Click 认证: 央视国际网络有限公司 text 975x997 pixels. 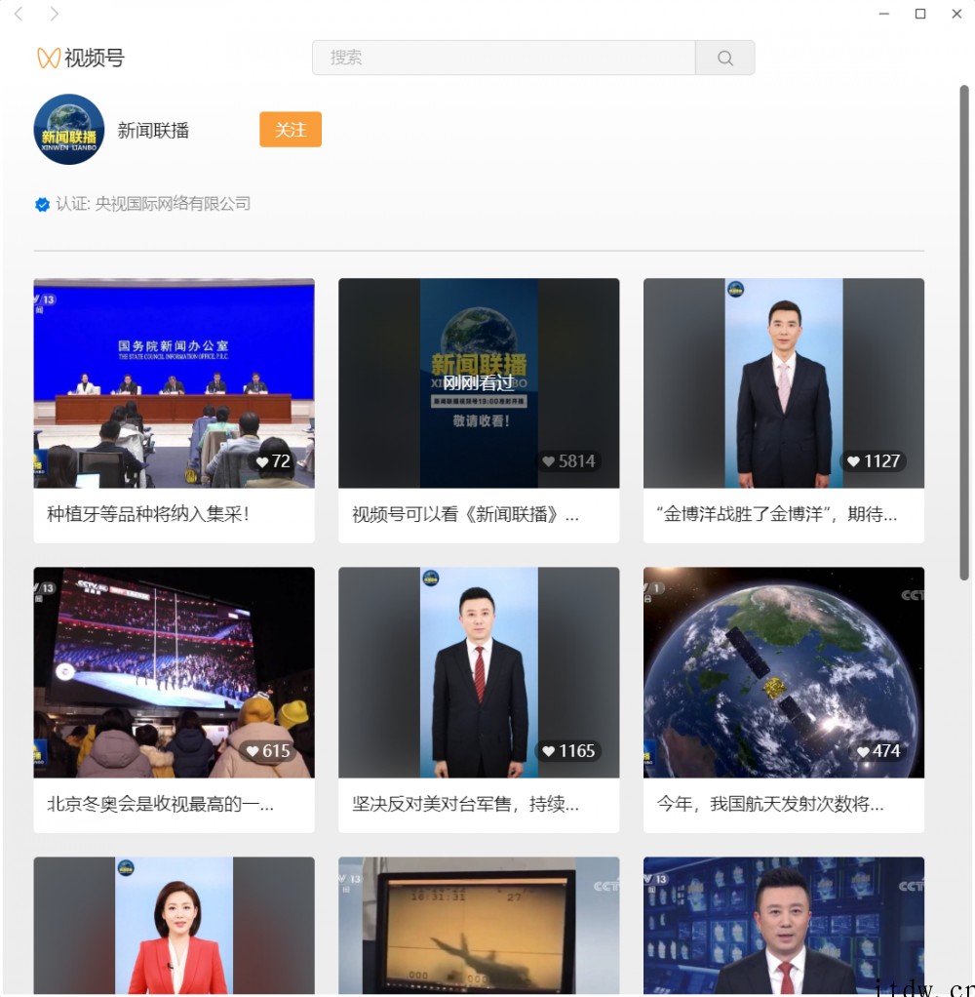(x=153, y=204)
